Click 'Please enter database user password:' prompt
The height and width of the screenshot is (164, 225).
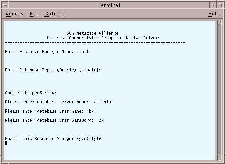[49, 120]
